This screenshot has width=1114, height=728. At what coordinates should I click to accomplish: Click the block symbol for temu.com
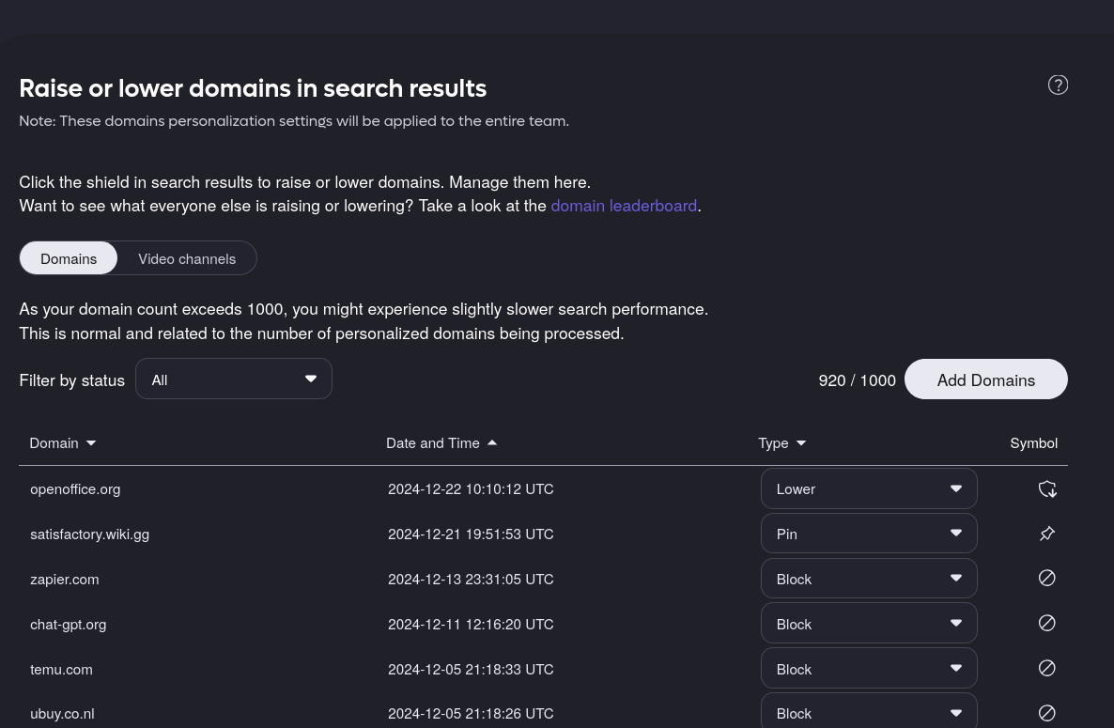click(x=1046, y=669)
